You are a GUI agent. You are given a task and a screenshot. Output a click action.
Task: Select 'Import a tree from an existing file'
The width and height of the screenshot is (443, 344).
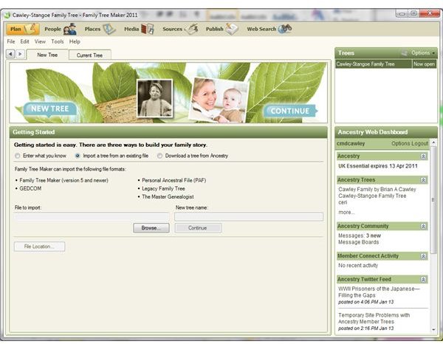coord(78,156)
